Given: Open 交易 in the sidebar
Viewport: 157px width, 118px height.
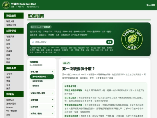Looking at the screenshot, I should (8, 85).
